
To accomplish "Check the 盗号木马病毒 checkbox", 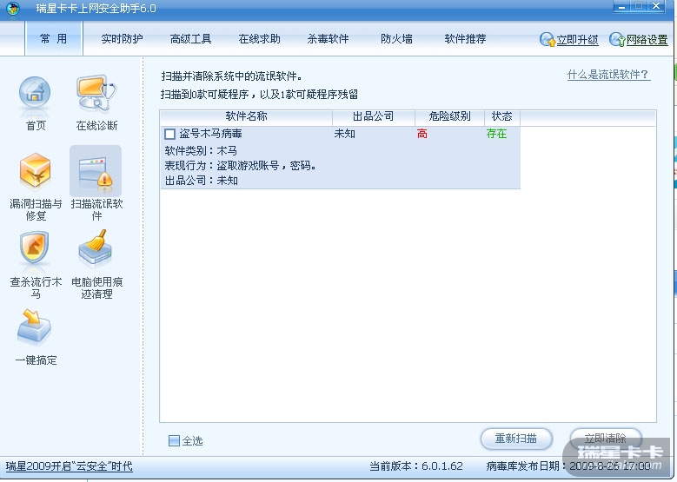I will point(169,134).
